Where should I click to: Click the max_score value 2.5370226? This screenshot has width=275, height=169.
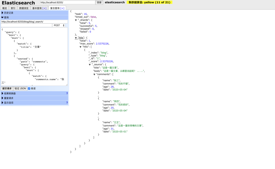[102, 44]
